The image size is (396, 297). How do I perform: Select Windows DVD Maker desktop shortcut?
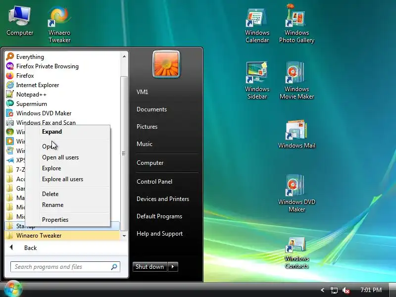(297, 194)
